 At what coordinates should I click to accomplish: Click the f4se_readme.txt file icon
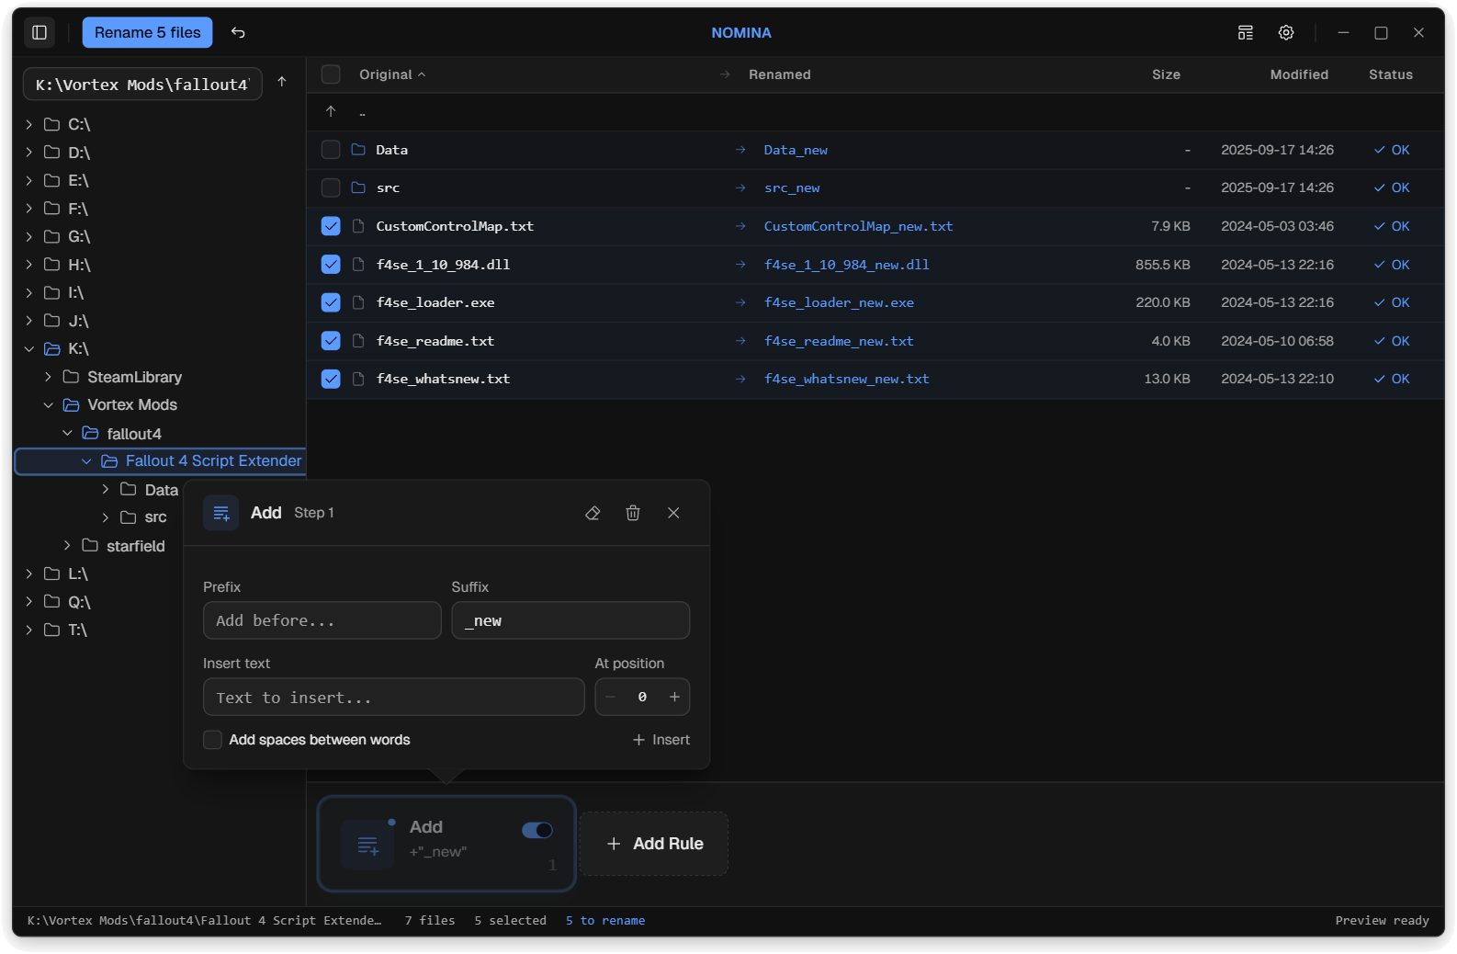pos(358,341)
